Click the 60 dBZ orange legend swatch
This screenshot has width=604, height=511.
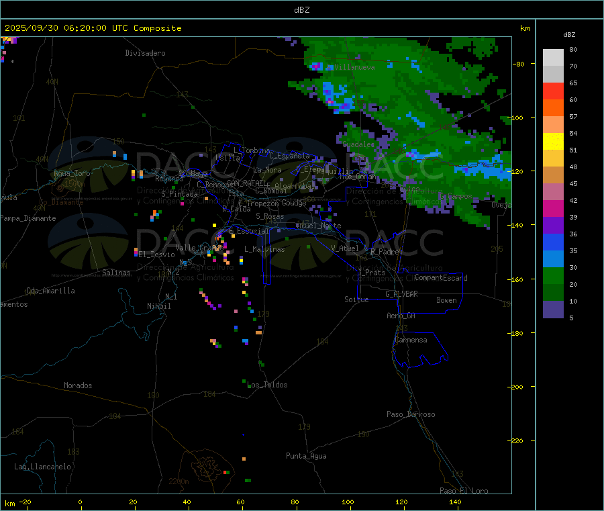(x=553, y=107)
